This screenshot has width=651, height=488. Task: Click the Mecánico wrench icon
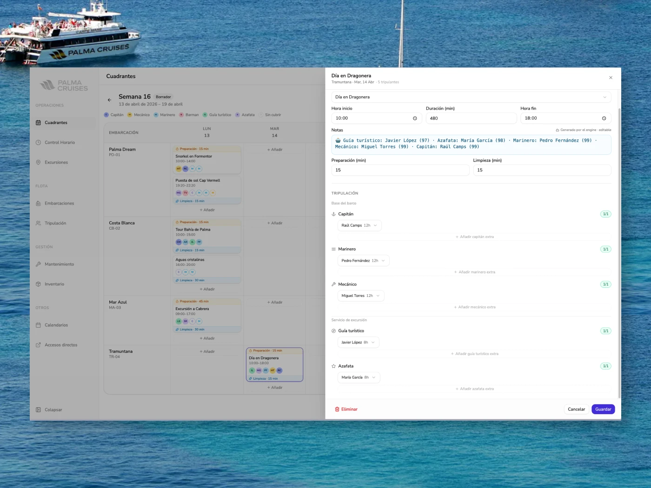tap(333, 284)
